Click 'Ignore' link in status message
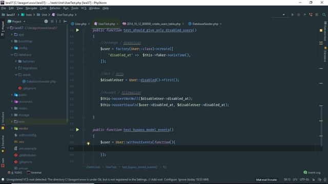Viewport: 328px width, 184px height. (x=182, y=179)
